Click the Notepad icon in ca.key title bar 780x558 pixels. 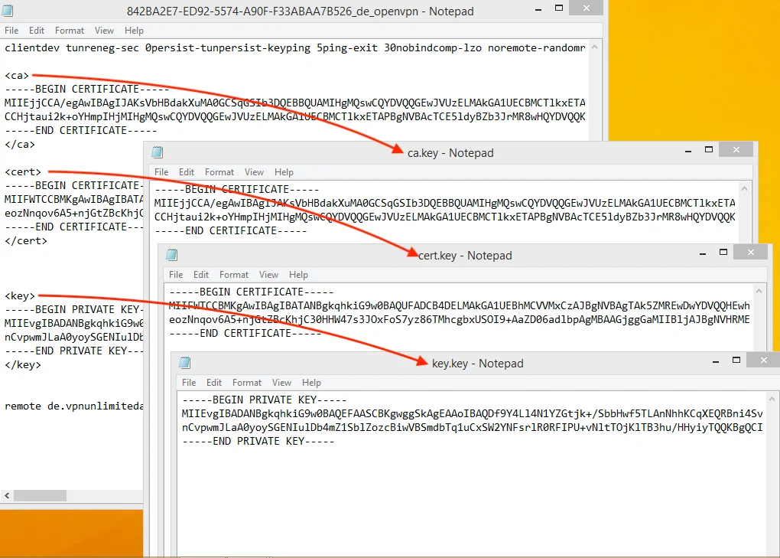pos(158,152)
